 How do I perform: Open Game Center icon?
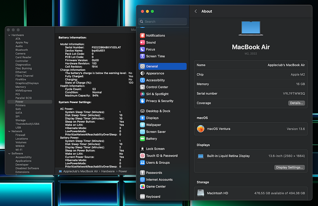142,186
